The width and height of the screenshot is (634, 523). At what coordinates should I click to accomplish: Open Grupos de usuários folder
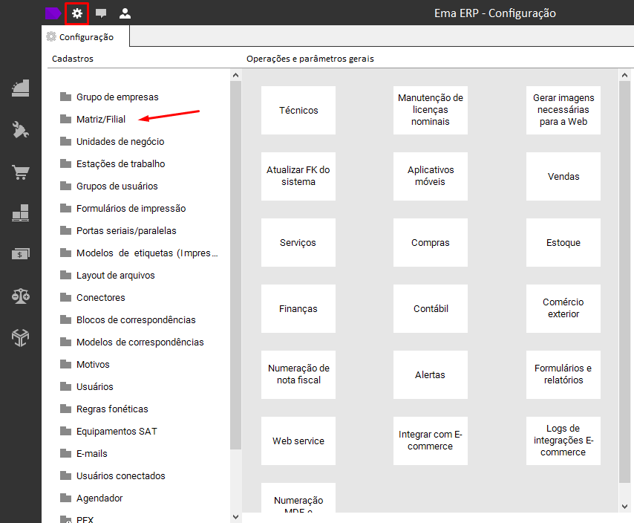[109, 186]
